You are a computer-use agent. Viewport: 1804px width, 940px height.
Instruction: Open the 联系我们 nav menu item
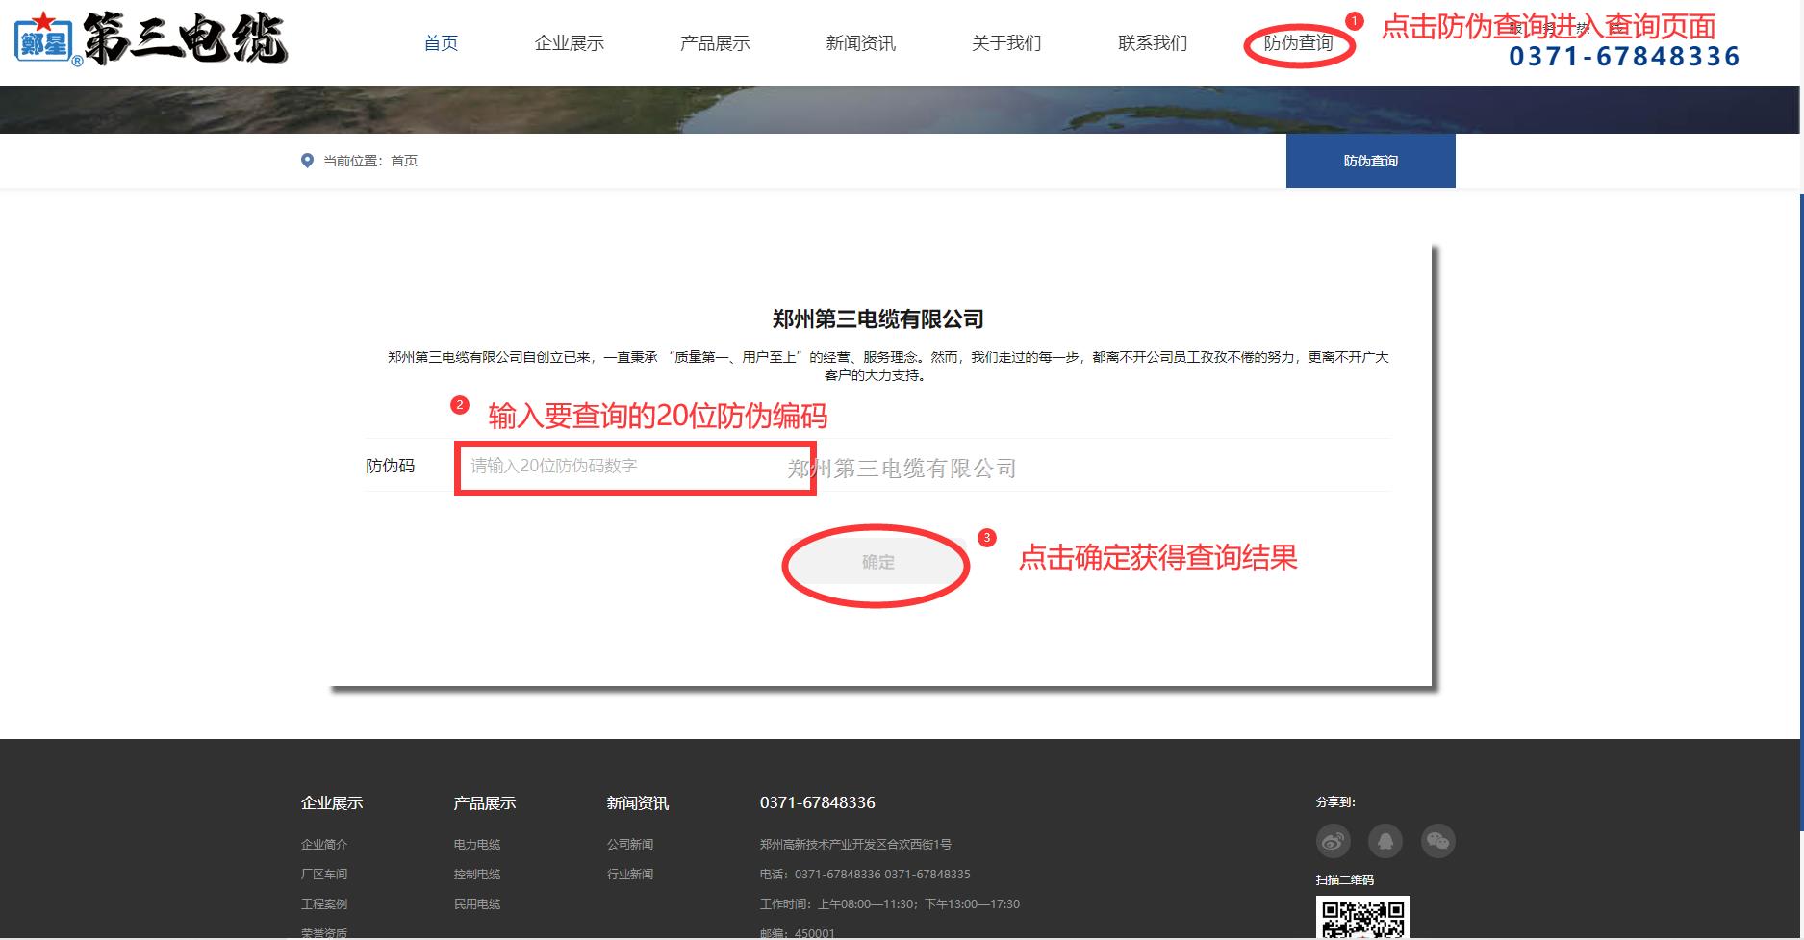click(1153, 43)
